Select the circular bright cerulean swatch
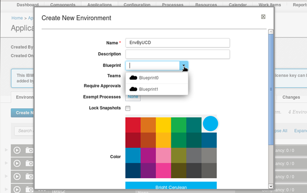The width and height of the screenshot is (307, 193). coord(210,123)
